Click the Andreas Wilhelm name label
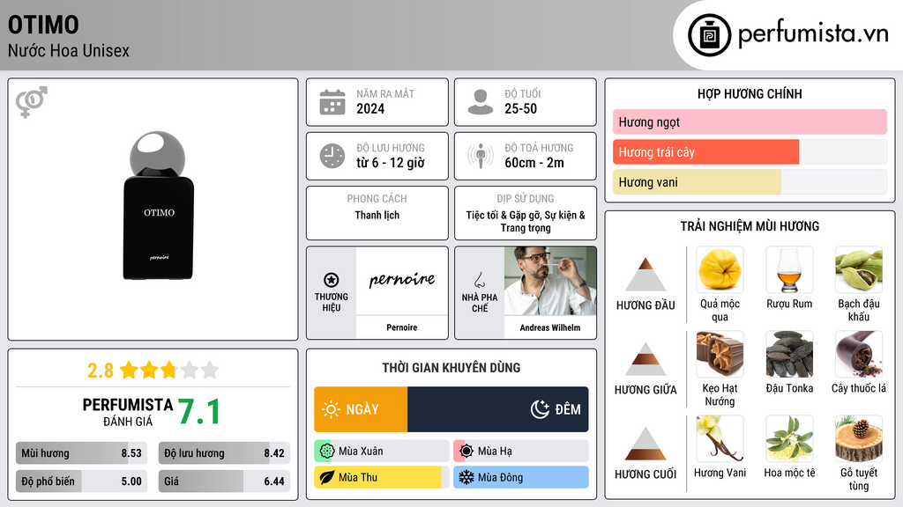 point(550,327)
